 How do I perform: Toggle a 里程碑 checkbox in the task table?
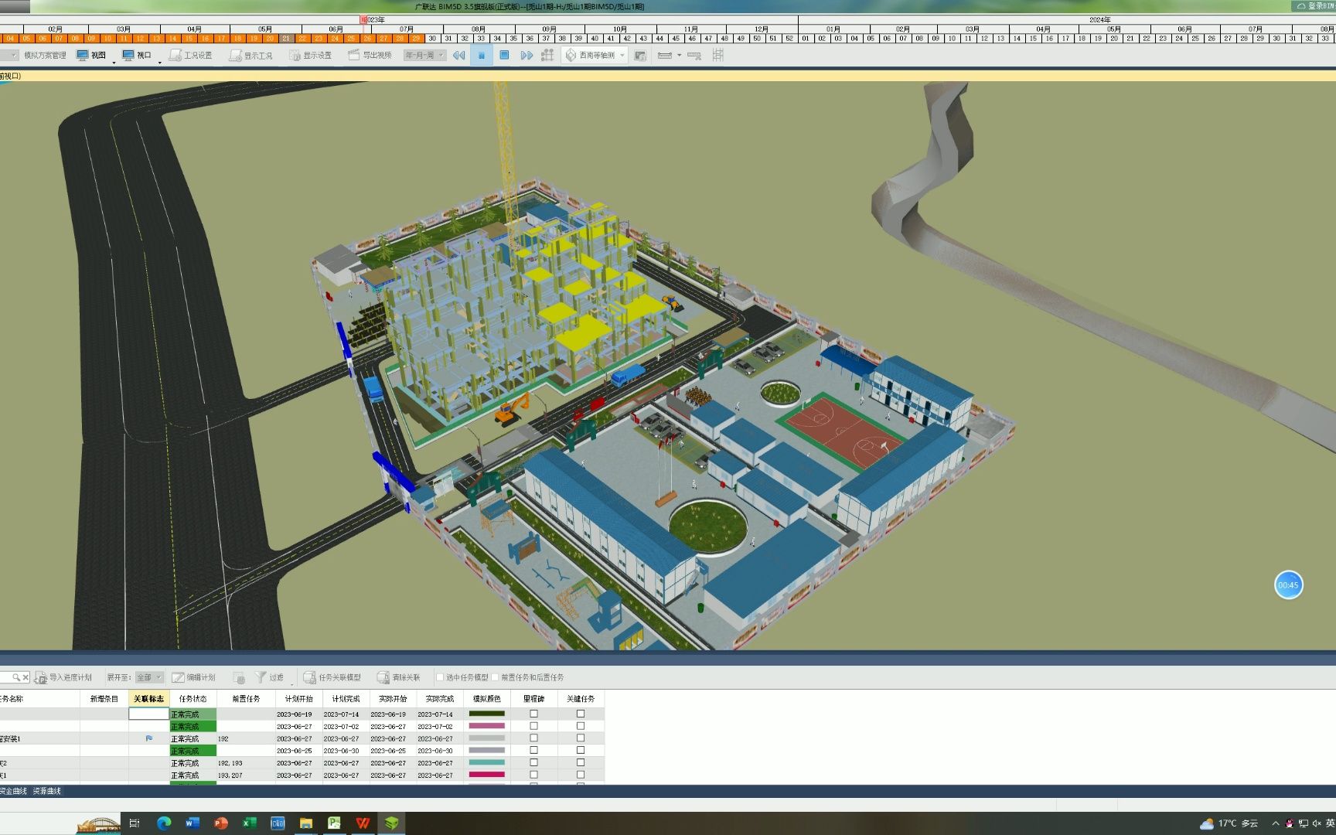coord(533,714)
